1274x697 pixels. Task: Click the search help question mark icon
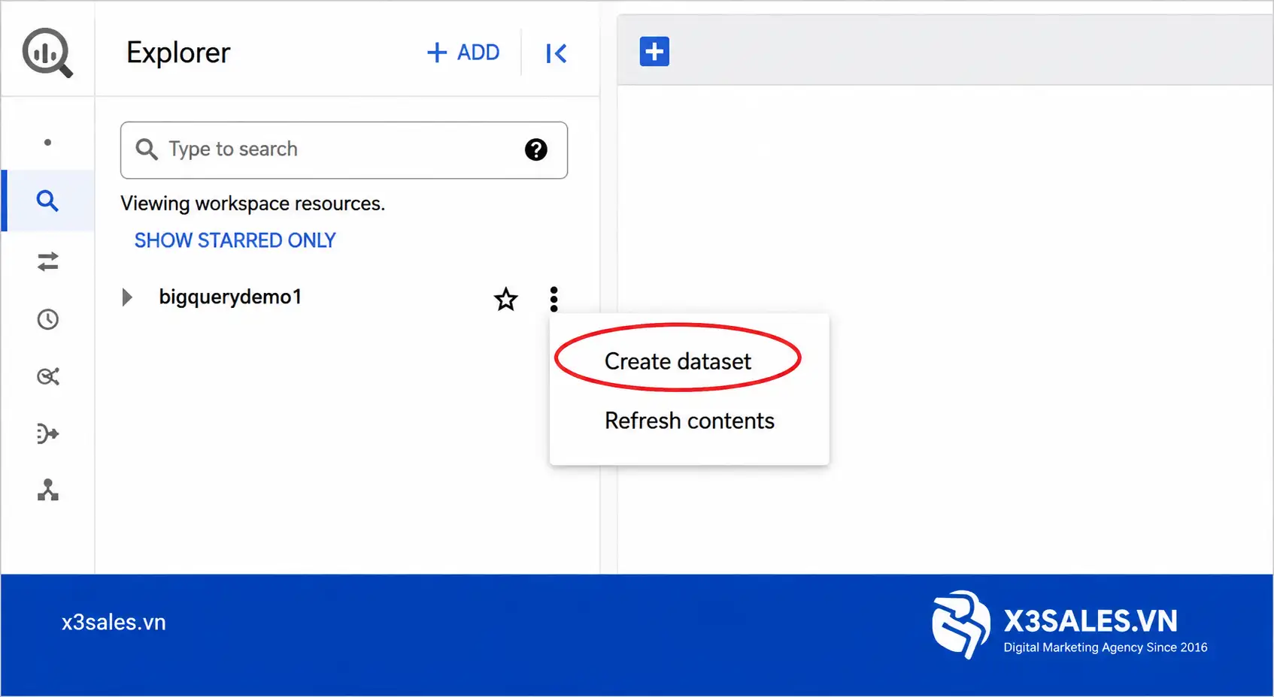[535, 149]
